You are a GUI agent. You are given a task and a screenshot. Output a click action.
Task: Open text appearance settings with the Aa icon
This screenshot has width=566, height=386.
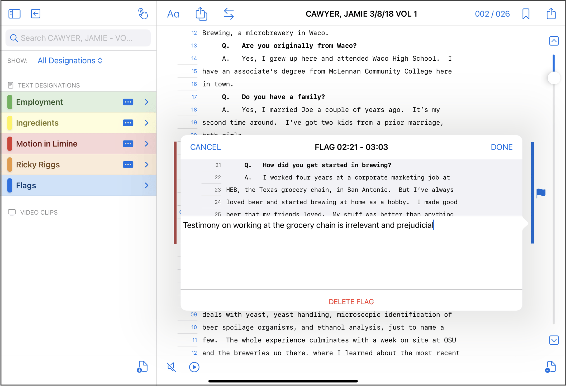pos(173,14)
